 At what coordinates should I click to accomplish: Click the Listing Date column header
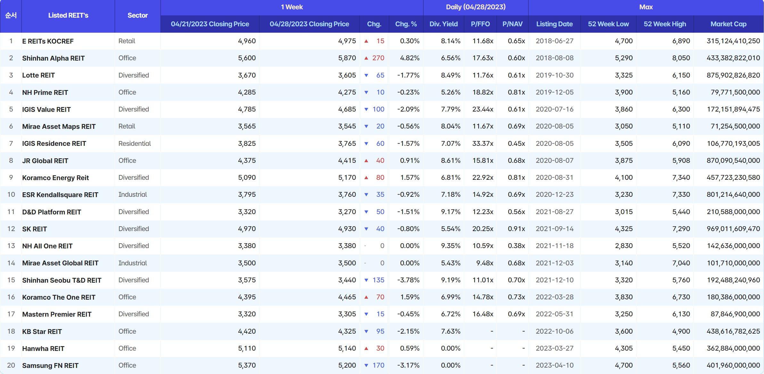pos(555,24)
